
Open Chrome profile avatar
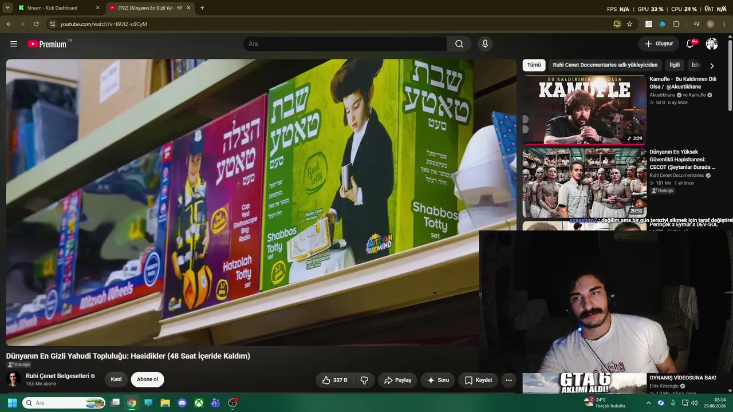(710, 24)
